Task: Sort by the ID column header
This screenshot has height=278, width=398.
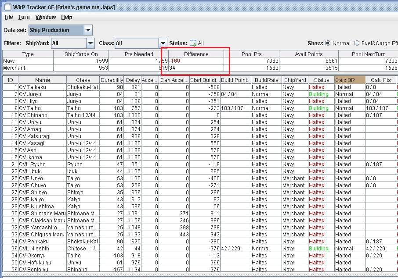Action: pos(11,80)
